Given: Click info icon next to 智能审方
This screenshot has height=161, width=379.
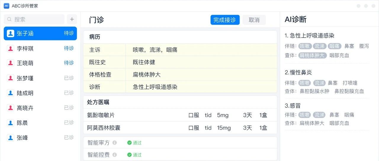Looking at the screenshot, I should pyautogui.click(x=115, y=143).
